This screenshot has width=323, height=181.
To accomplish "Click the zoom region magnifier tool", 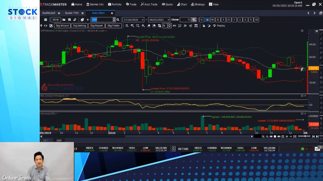I will tap(138, 26).
